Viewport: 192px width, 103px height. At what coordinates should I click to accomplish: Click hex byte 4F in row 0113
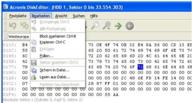[x=107, y=45]
